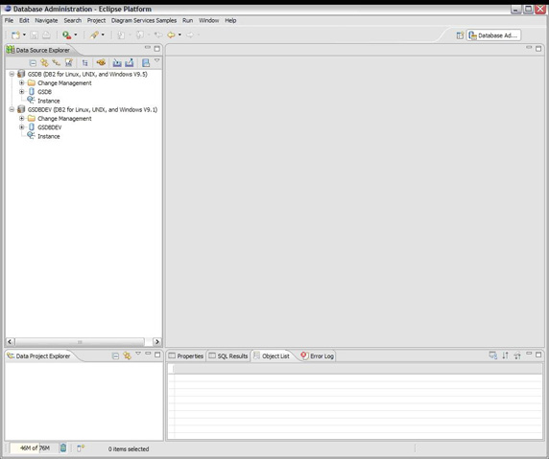The image size is (549, 459).
Task: Click the New wizard toolbar icon
Action: 15,34
